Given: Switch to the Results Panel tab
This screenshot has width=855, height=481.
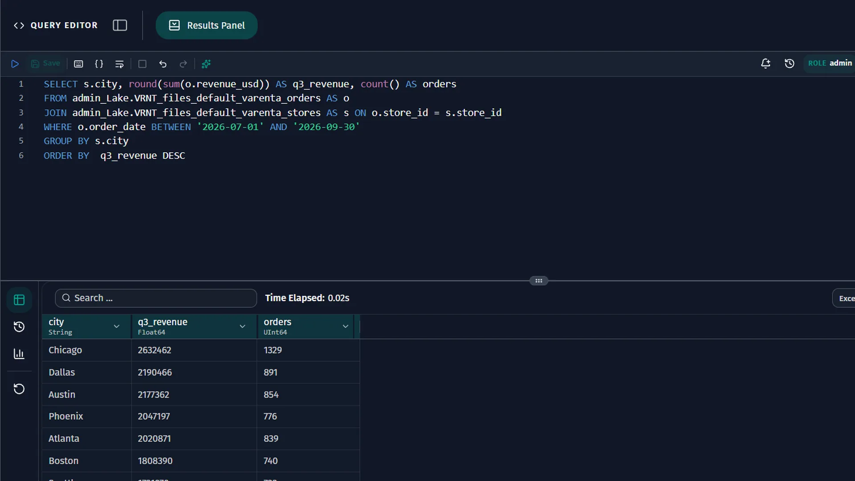Looking at the screenshot, I should 207,25.
